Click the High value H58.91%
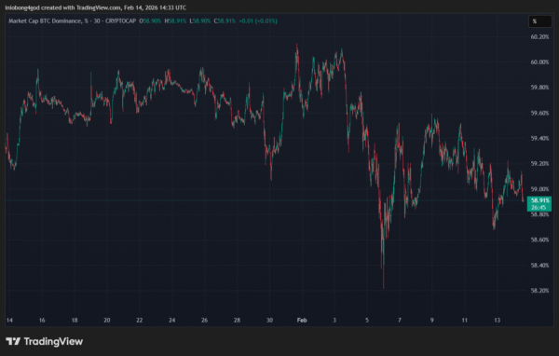This screenshot has width=559, height=356. tap(175, 21)
